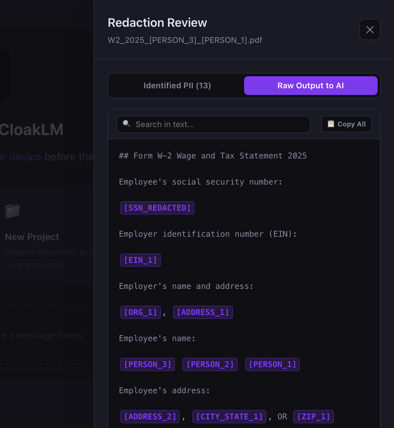Viewport: 394px width, 428px height.
Task: Select the [PERSON_3] name tag
Action: pos(148,364)
